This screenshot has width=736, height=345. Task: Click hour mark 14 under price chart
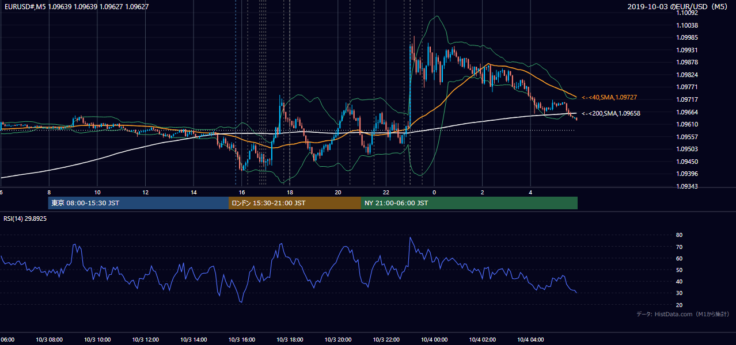click(194, 192)
